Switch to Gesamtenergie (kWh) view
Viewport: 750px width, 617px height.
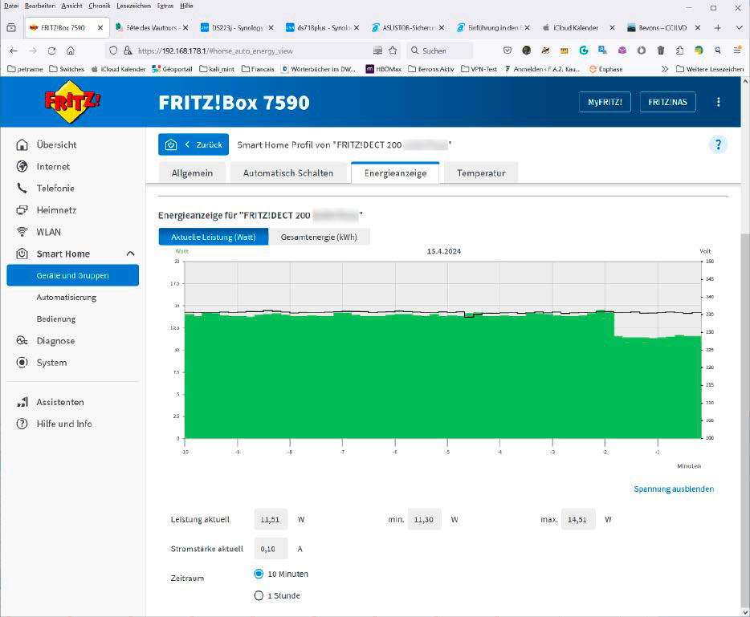319,237
